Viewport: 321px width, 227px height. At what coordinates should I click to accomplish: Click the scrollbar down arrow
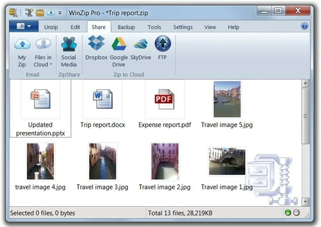(x=305, y=202)
